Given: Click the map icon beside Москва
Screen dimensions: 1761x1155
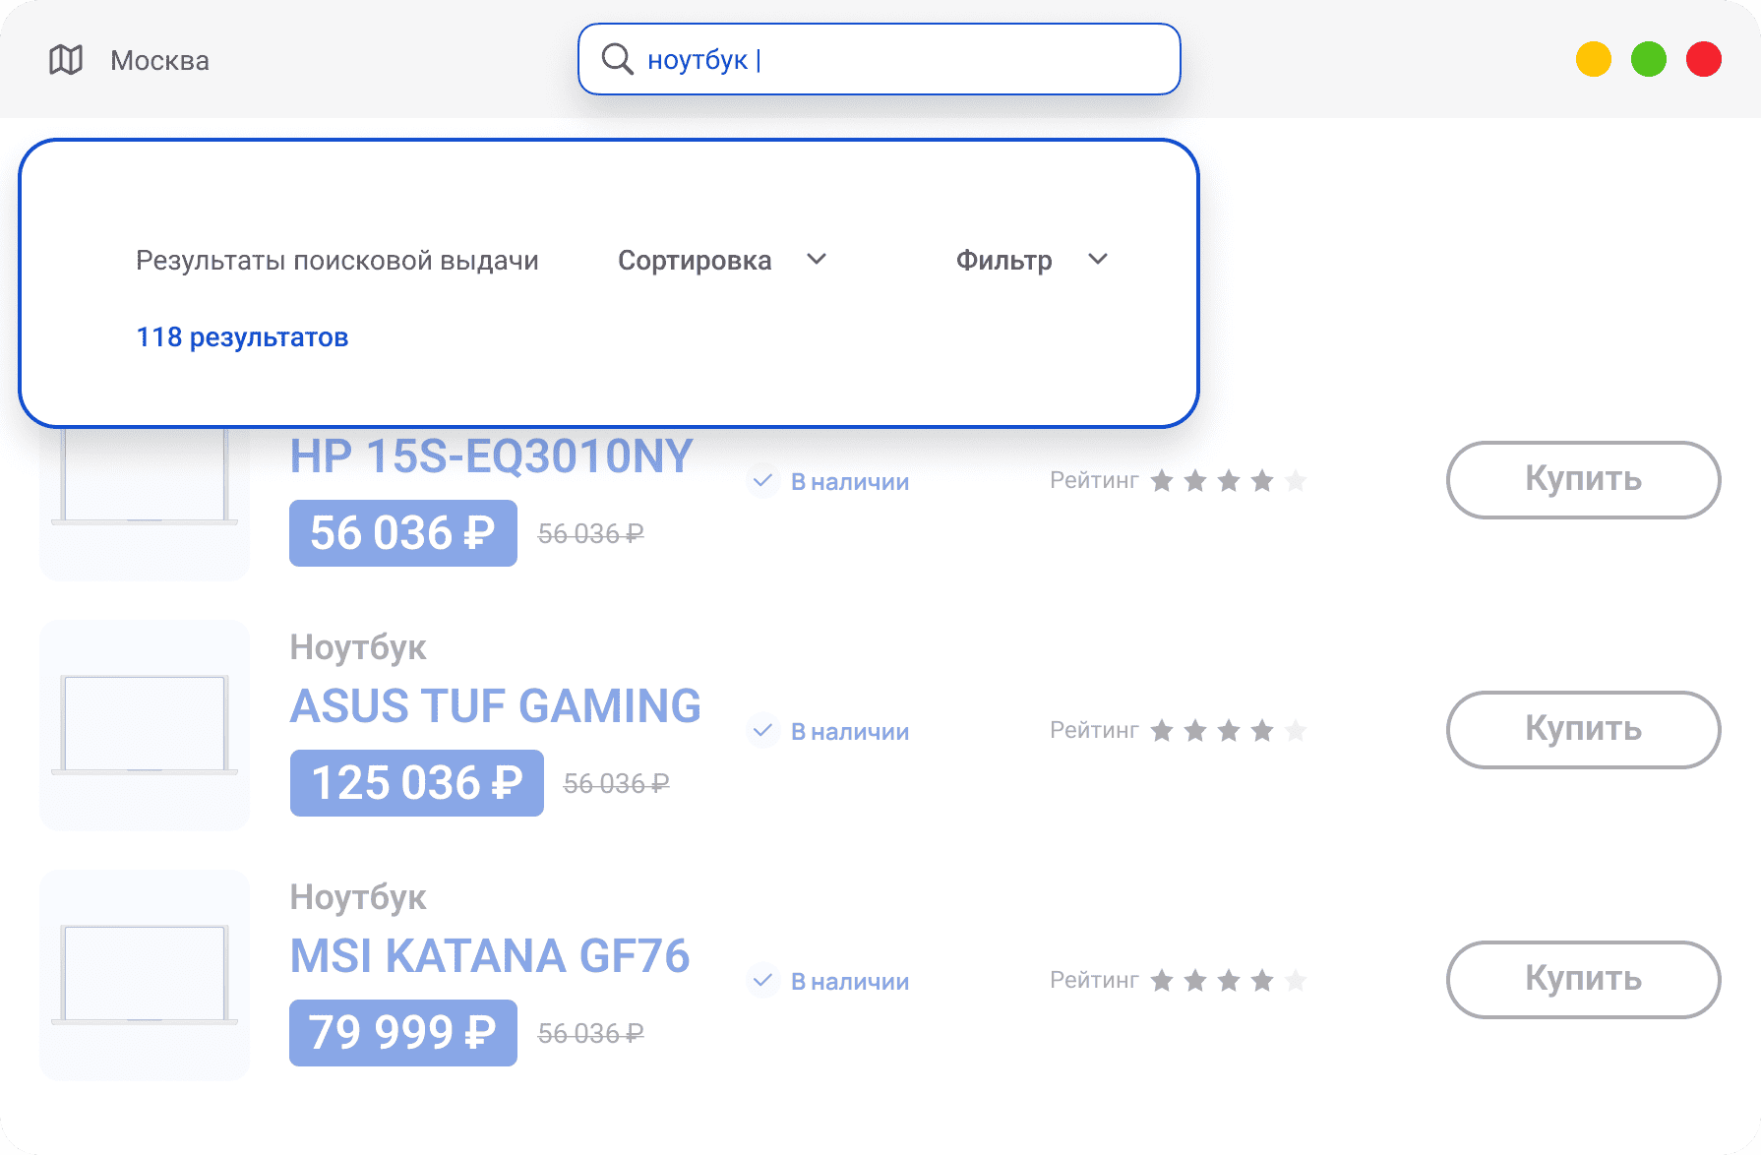Looking at the screenshot, I should coord(66,60).
